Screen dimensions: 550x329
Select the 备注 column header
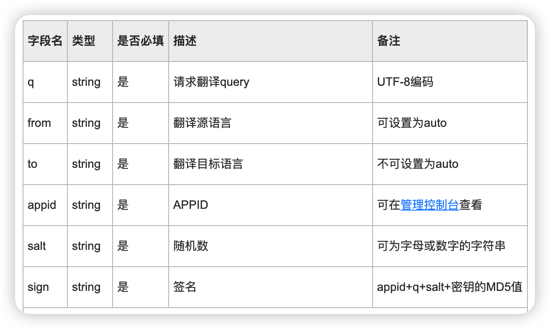pyautogui.click(x=388, y=41)
